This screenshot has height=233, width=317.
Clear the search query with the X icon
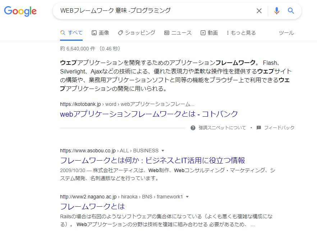tap(259, 11)
